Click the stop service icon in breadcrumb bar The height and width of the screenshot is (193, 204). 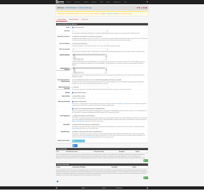(x=139, y=8)
